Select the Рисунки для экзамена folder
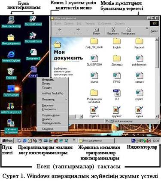Viewport: 161px width, 181px height. pos(94,96)
